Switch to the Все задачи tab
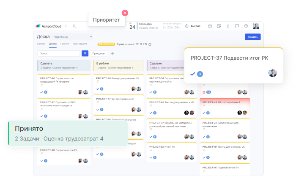The width and height of the screenshot is (296, 193). pos(80,44)
